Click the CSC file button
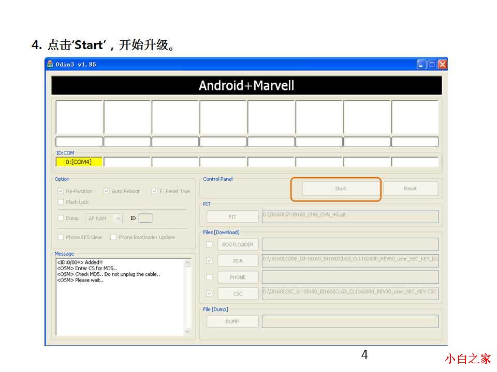This screenshot has height=372, width=497. [238, 293]
